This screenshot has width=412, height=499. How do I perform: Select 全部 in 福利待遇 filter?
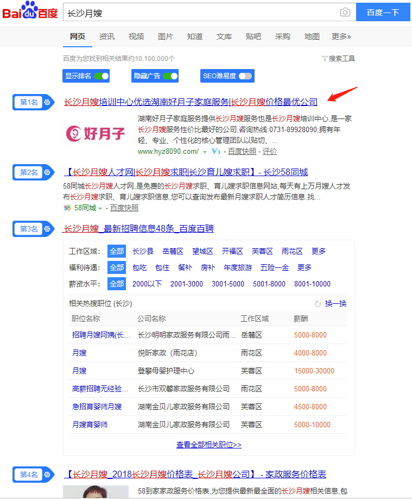pyautogui.click(x=117, y=267)
